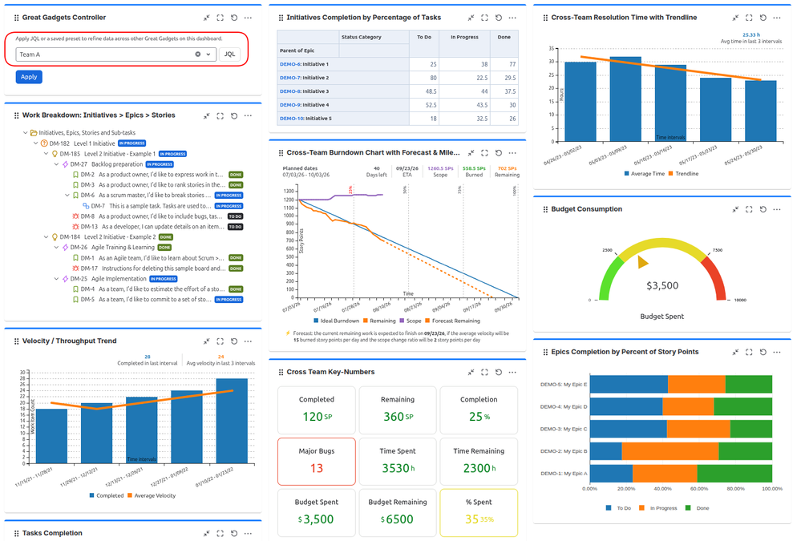Open the Team A preset dropdown arrow
801x541 pixels.
tap(208, 55)
